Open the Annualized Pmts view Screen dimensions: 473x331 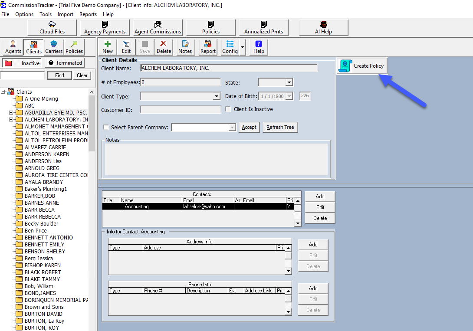(x=264, y=28)
